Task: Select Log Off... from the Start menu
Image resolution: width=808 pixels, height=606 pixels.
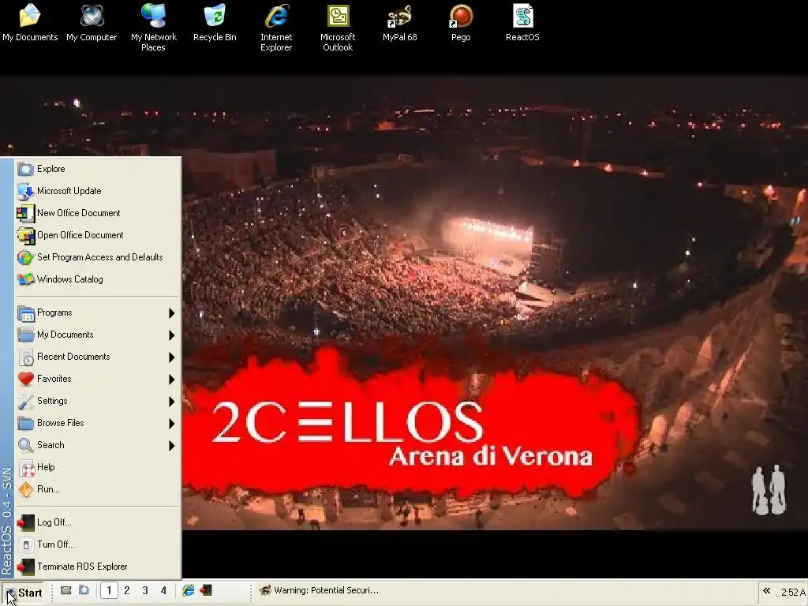Action: tap(97, 522)
